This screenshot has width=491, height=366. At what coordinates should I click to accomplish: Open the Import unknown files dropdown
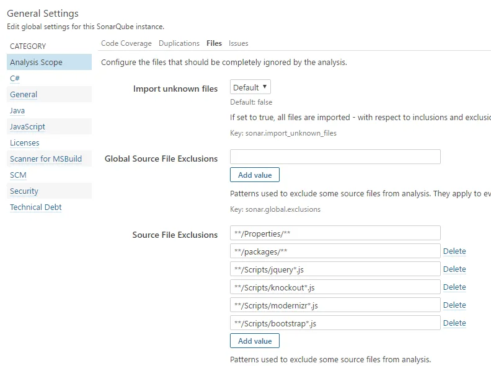coord(250,87)
